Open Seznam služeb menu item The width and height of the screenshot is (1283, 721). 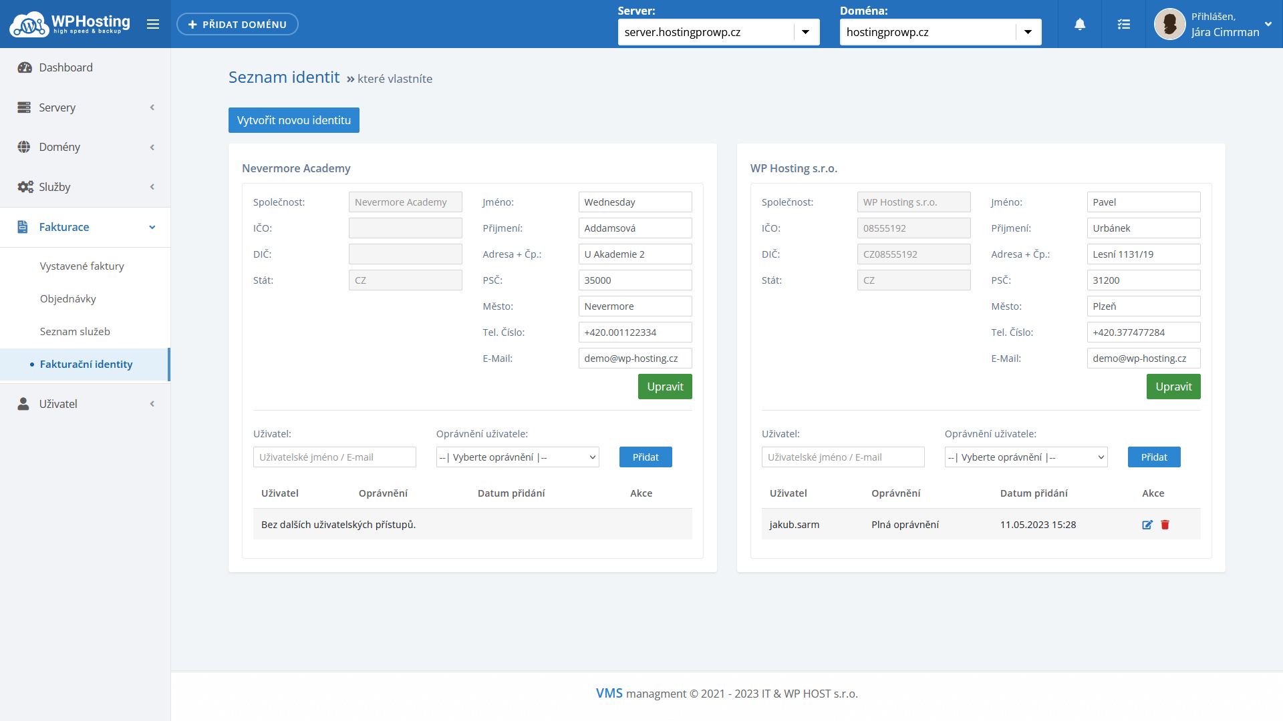click(x=75, y=331)
